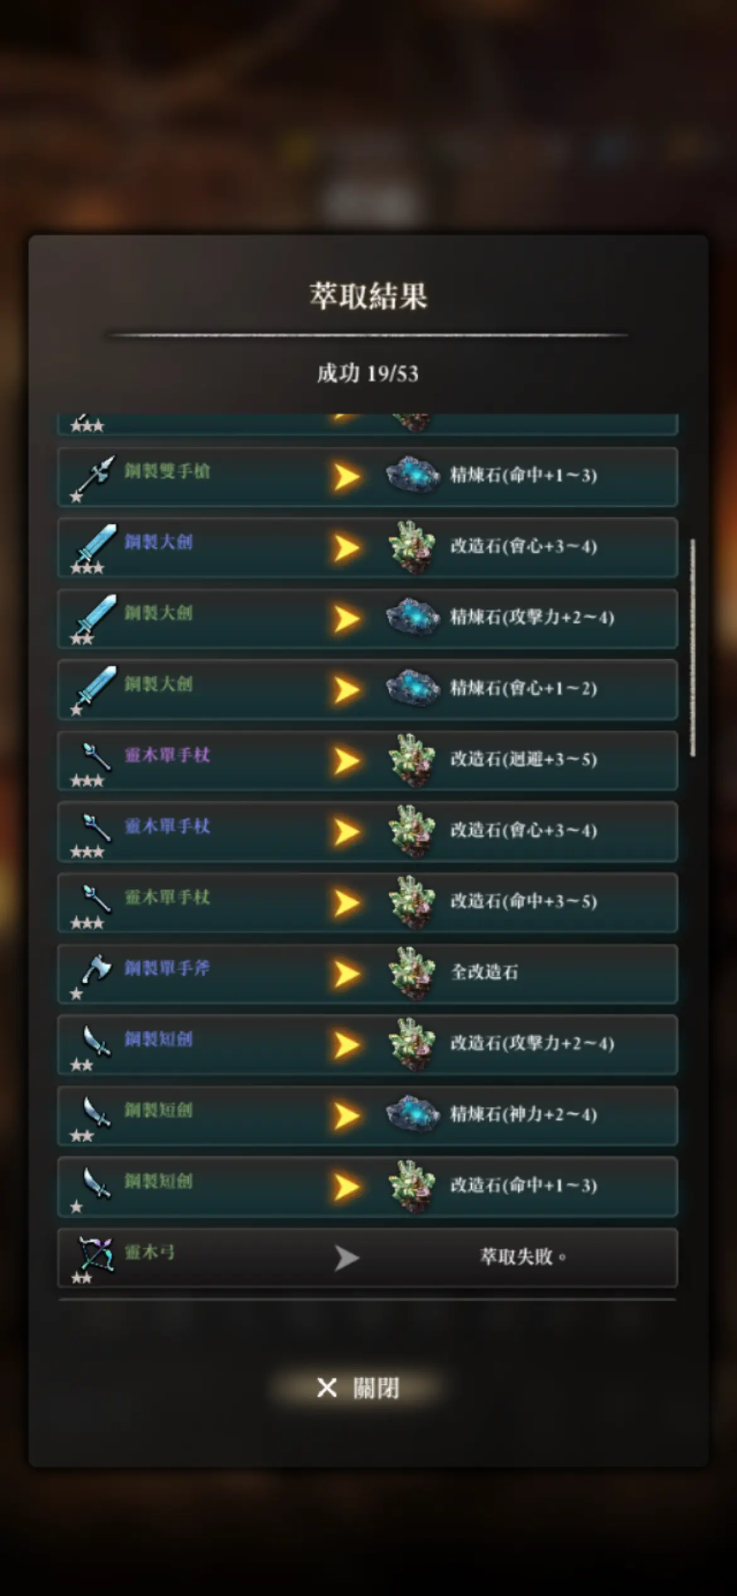This screenshot has width=737, height=1596.
Task: Close the extraction results with 關閉
Action: (x=357, y=1388)
